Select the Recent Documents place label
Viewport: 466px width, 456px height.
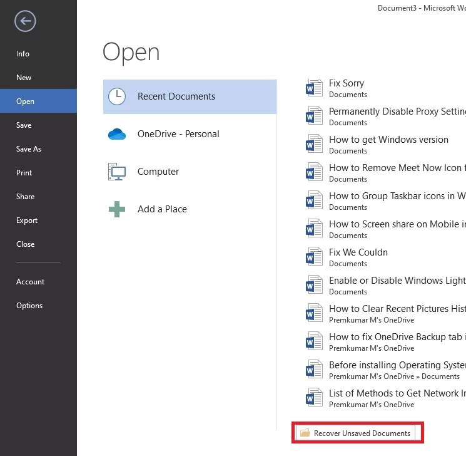[176, 96]
